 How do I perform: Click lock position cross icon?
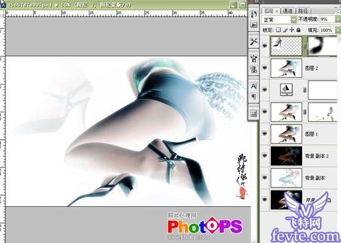tap(292, 30)
